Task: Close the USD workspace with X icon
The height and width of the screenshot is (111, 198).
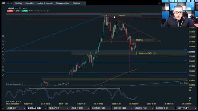Action: [12, 3]
